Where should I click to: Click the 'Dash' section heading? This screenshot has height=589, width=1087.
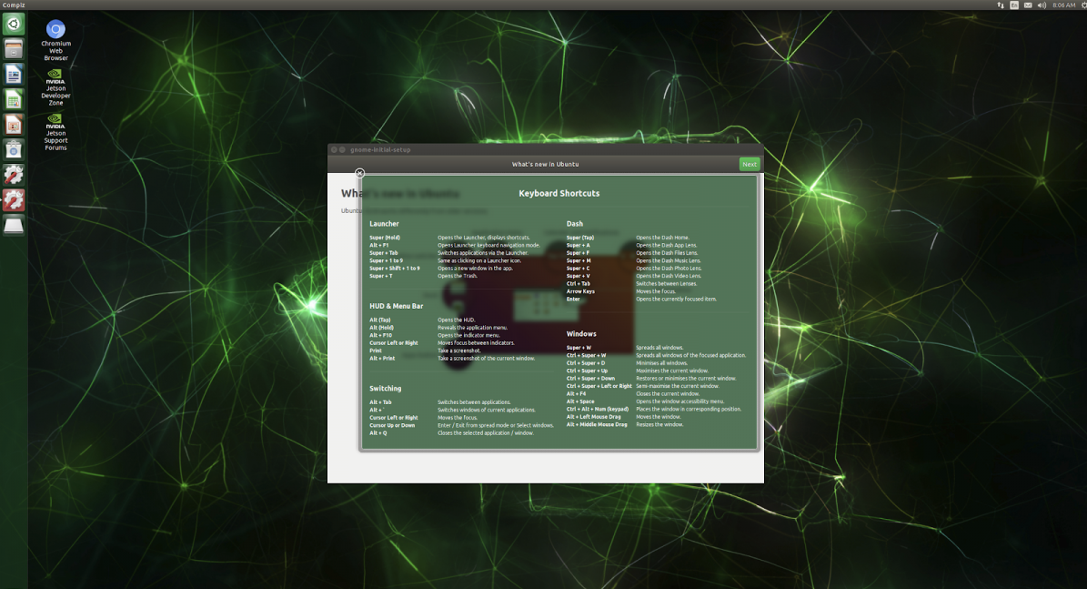point(575,223)
